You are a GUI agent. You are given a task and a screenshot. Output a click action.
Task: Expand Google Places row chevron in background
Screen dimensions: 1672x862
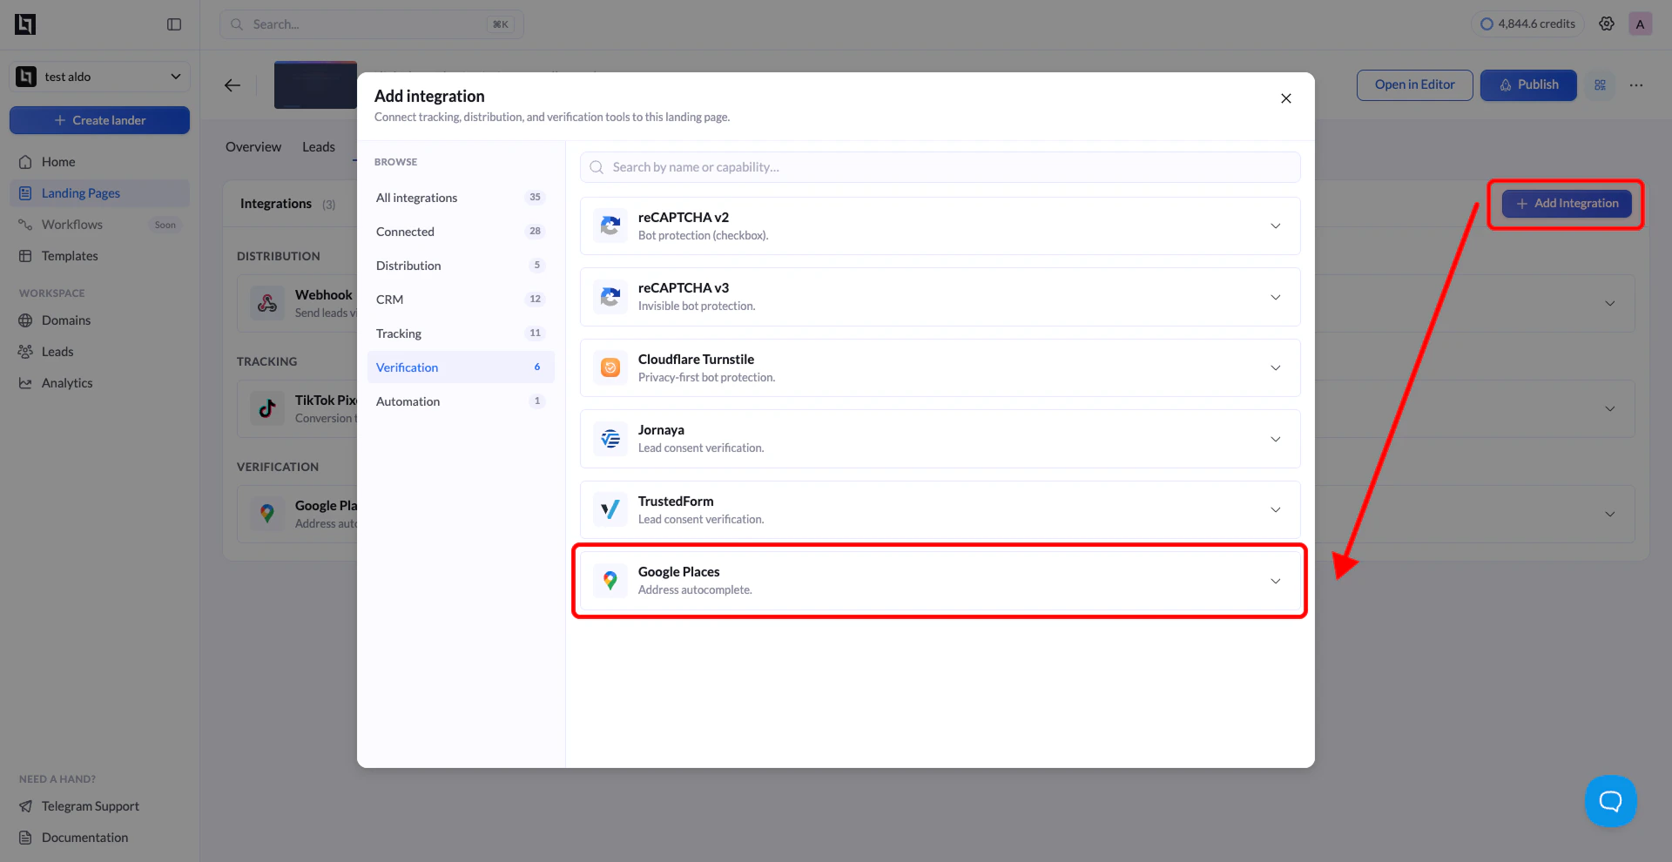tap(1609, 514)
